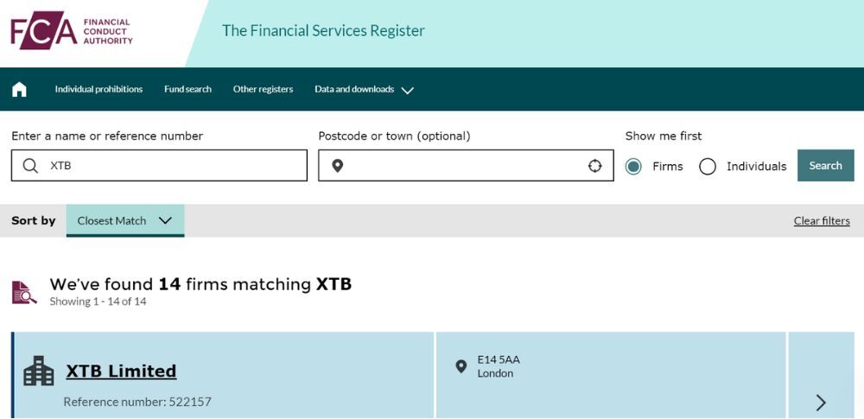Click the building icon beside XTB Limited
Screen dimensions: 864x419
[38, 371]
